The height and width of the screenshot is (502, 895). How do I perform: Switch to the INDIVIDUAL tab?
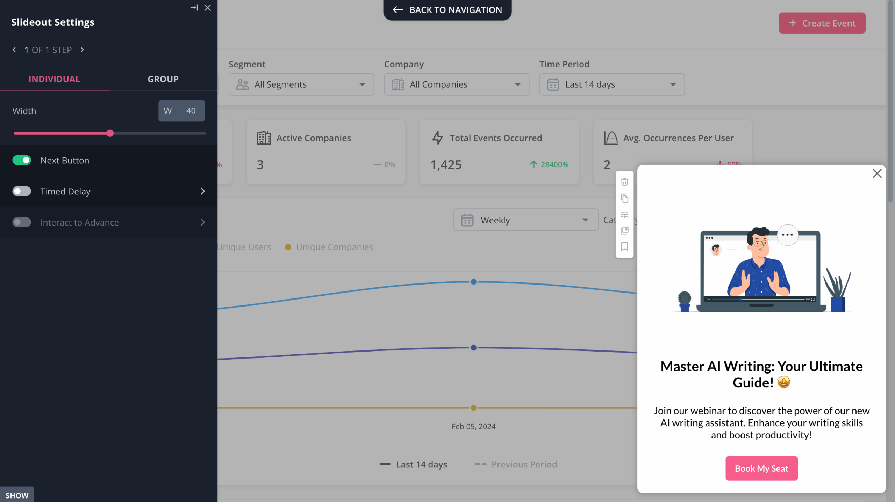coord(54,79)
